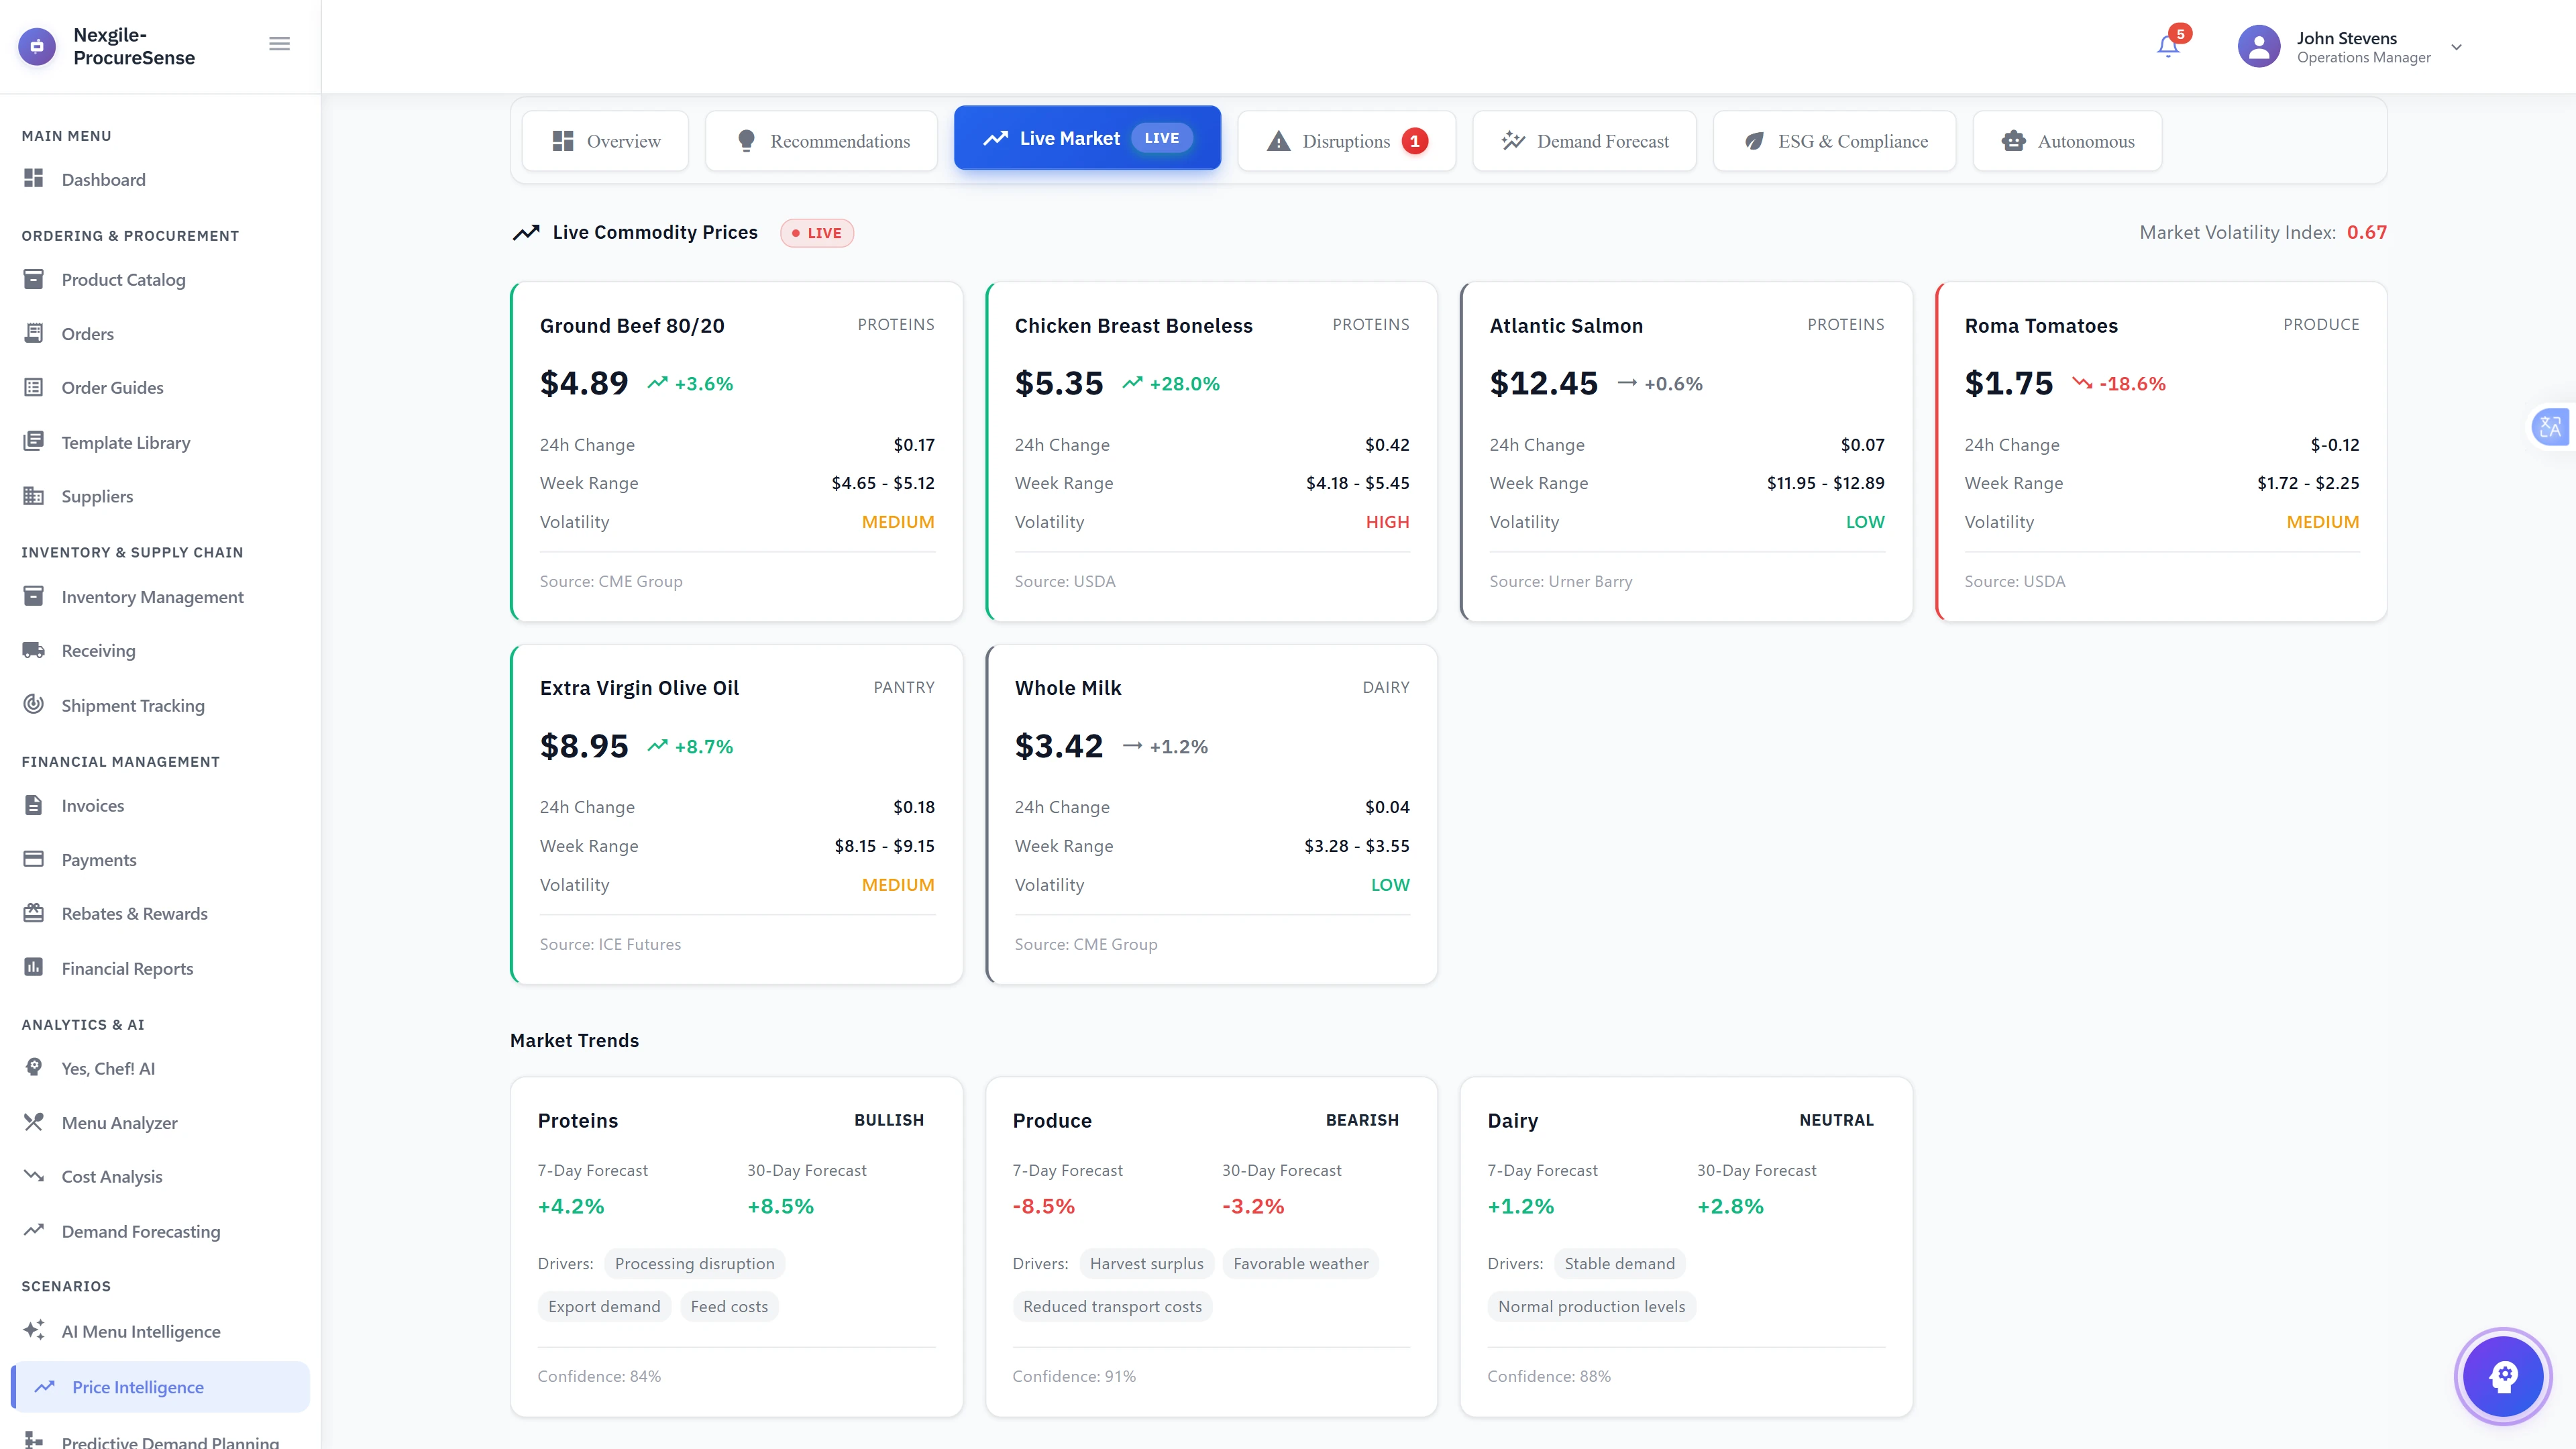Open Shipment Tracking

pyautogui.click(x=133, y=705)
